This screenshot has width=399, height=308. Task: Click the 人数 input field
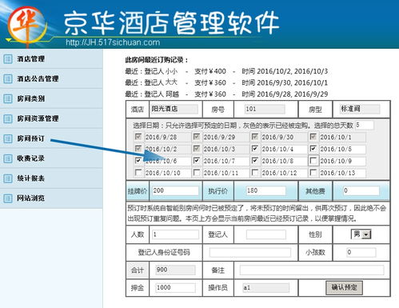[175, 234]
